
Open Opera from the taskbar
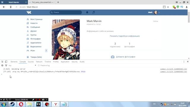pyautogui.click(x=21, y=104)
